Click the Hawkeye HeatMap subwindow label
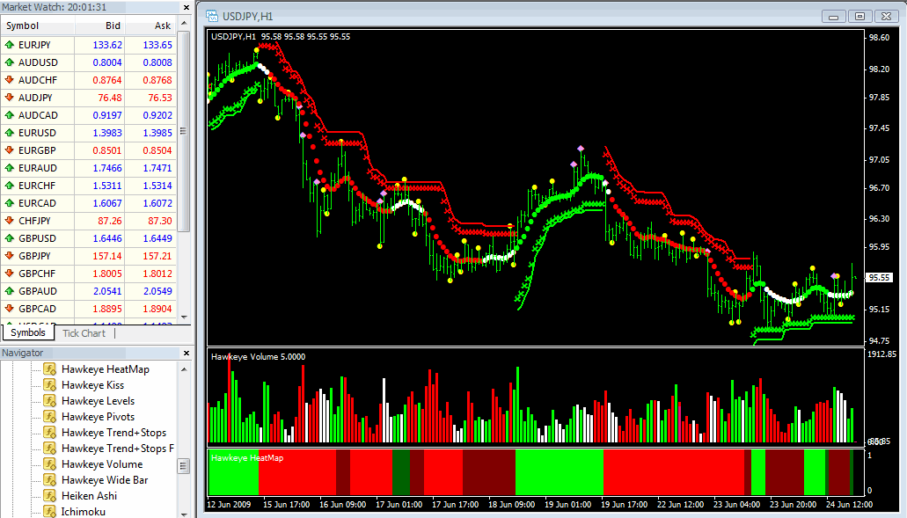The width and height of the screenshot is (907, 518). tap(247, 458)
